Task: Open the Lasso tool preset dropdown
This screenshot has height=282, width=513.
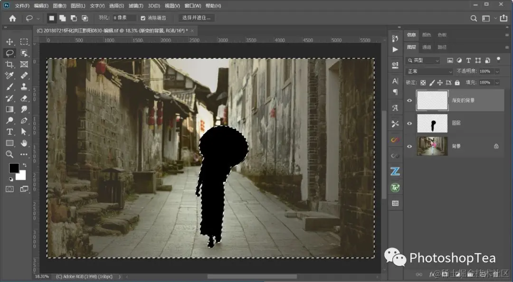Action: point(38,19)
